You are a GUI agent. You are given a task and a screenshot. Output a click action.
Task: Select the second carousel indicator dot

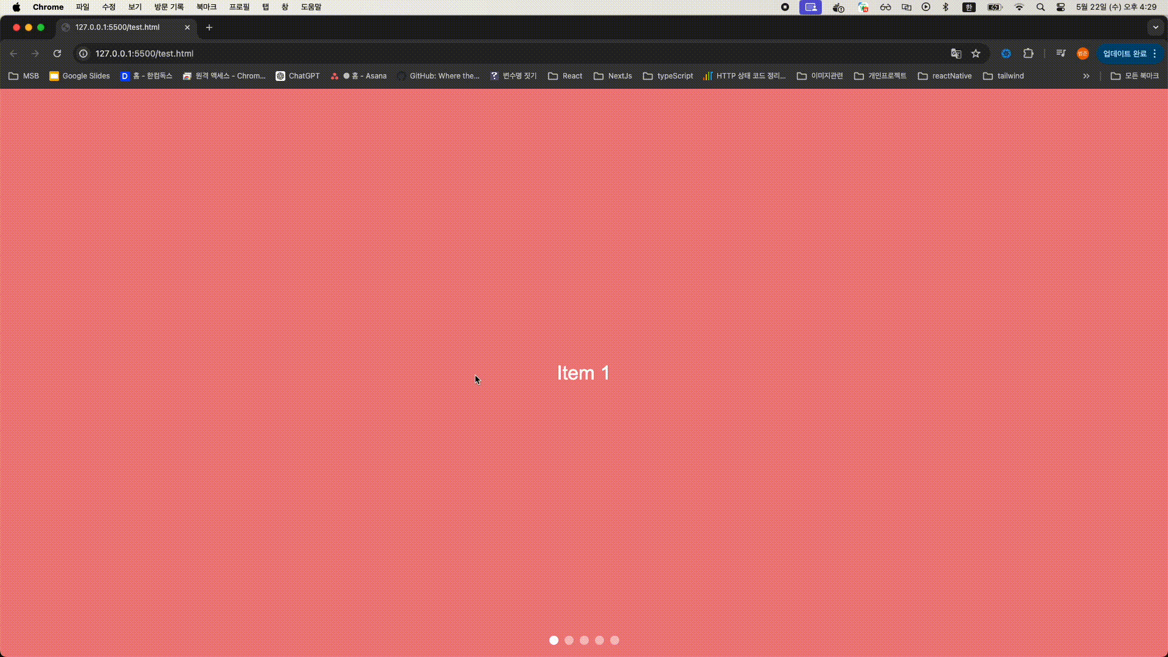click(x=569, y=640)
